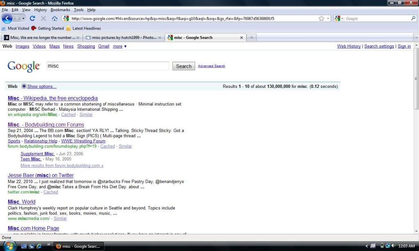Click Windows Start orb
Viewport: 419px width, 251px height.
click(x=9, y=246)
